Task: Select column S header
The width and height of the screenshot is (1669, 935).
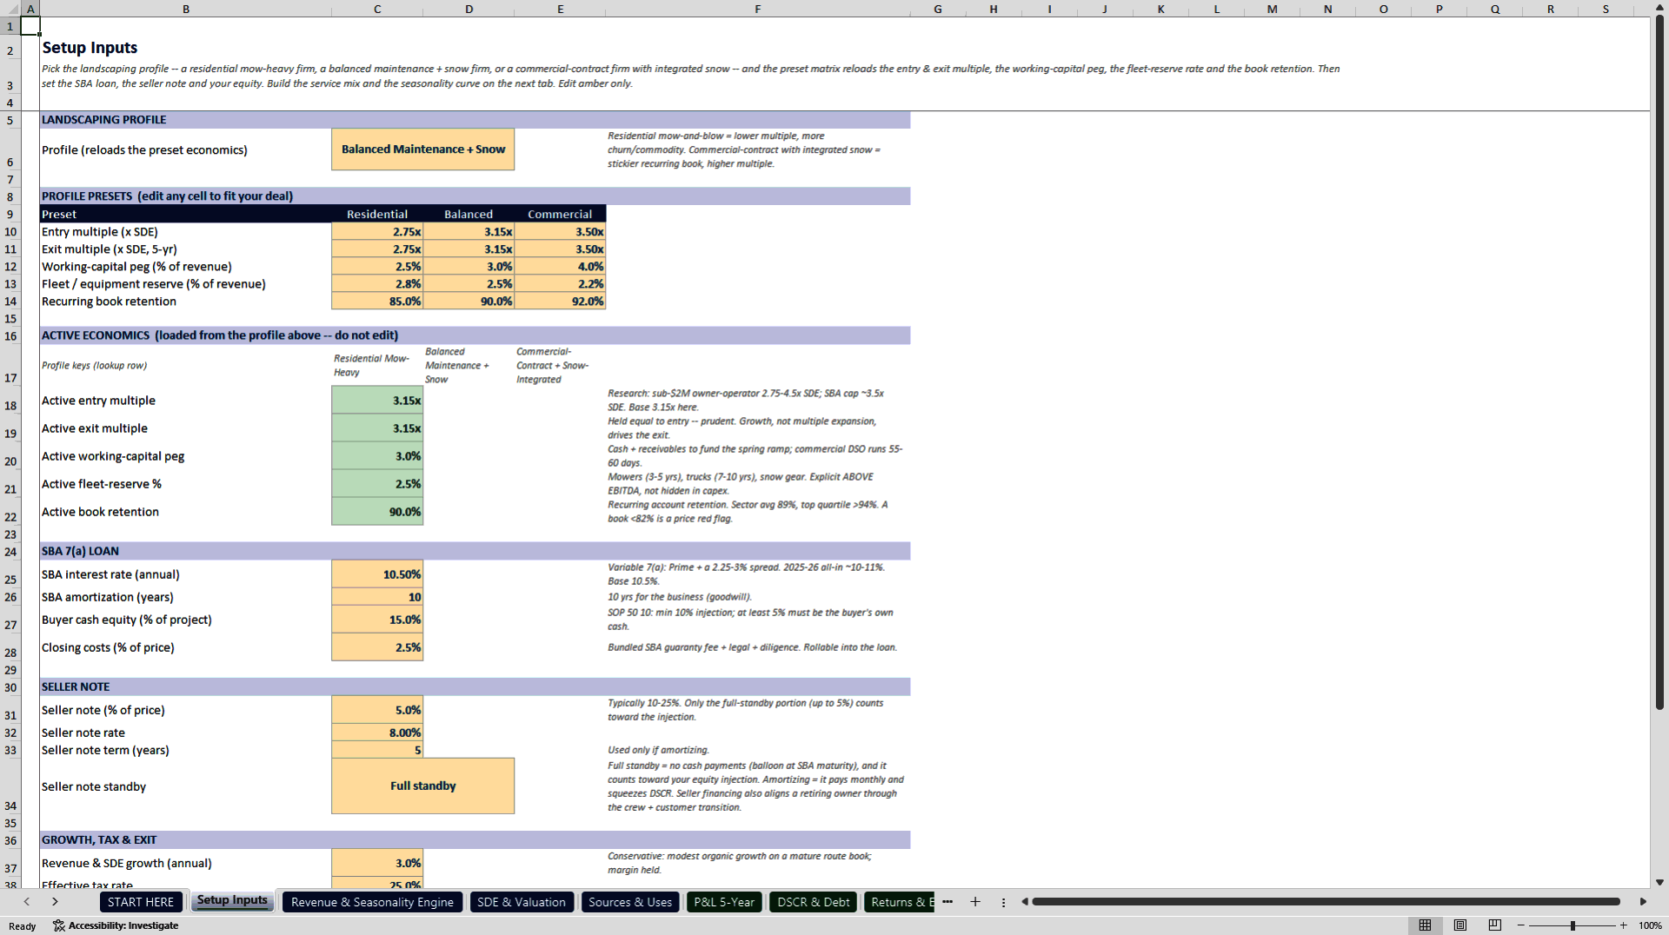Action: pos(1606,9)
